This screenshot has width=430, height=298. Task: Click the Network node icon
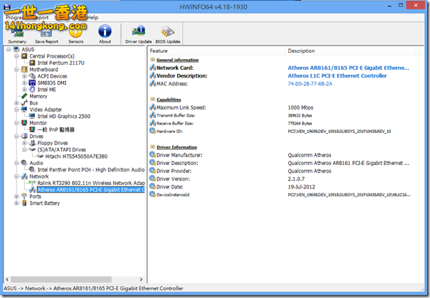point(24,176)
